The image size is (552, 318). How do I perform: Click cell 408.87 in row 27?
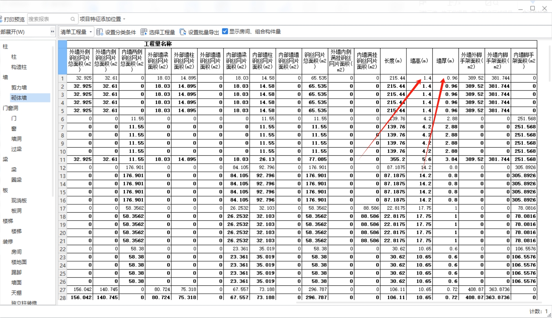472,289
